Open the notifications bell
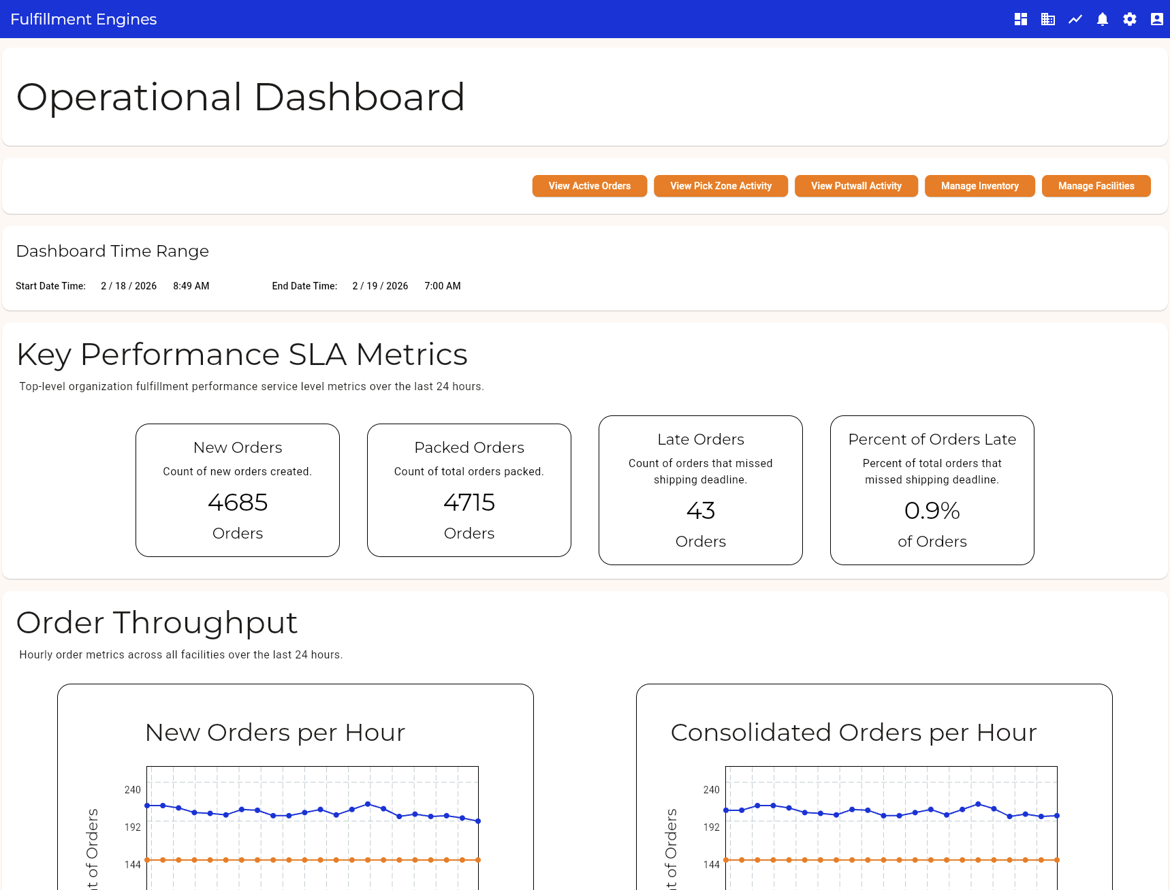Image resolution: width=1170 pixels, height=890 pixels. coord(1102,19)
